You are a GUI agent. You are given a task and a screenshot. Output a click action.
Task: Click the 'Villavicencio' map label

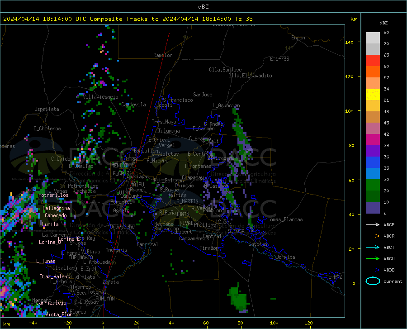point(101,97)
